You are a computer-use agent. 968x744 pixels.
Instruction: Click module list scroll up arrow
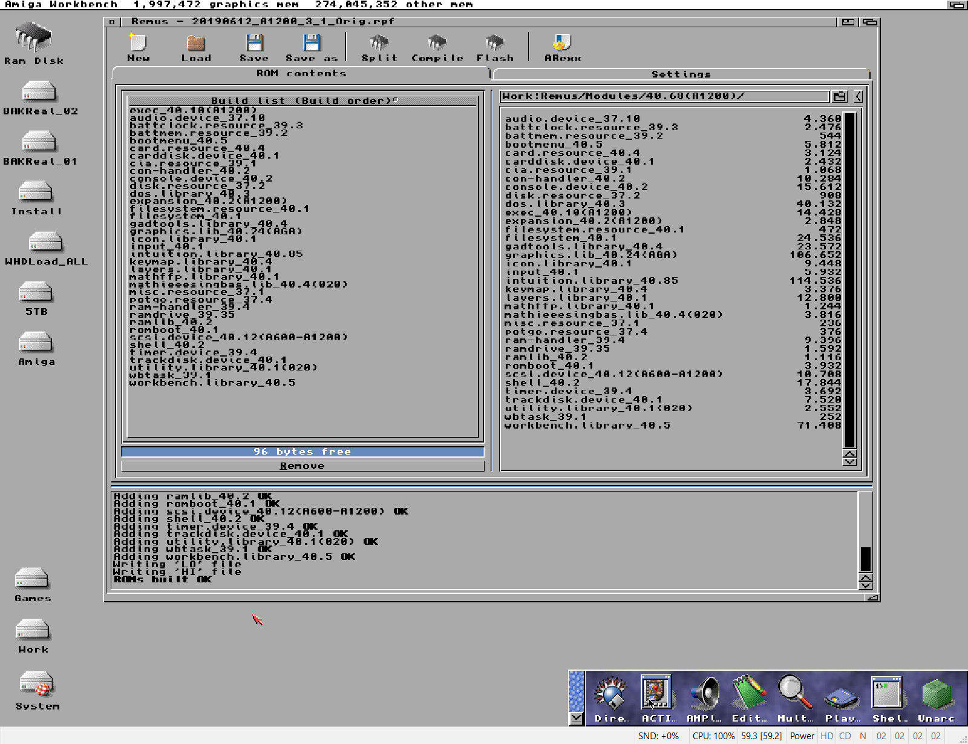tap(849, 454)
